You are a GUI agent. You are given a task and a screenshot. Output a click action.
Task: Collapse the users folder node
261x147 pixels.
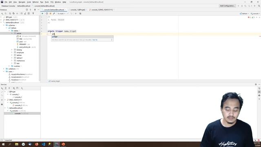click(x=4, y=71)
